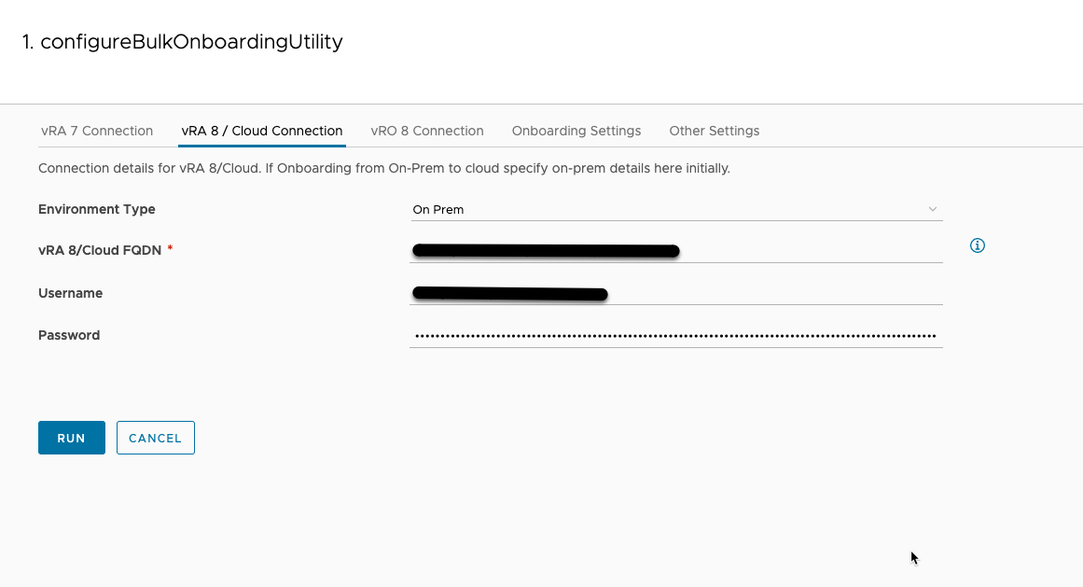Show the Other Settings tab
The image size is (1083, 587).
point(715,131)
